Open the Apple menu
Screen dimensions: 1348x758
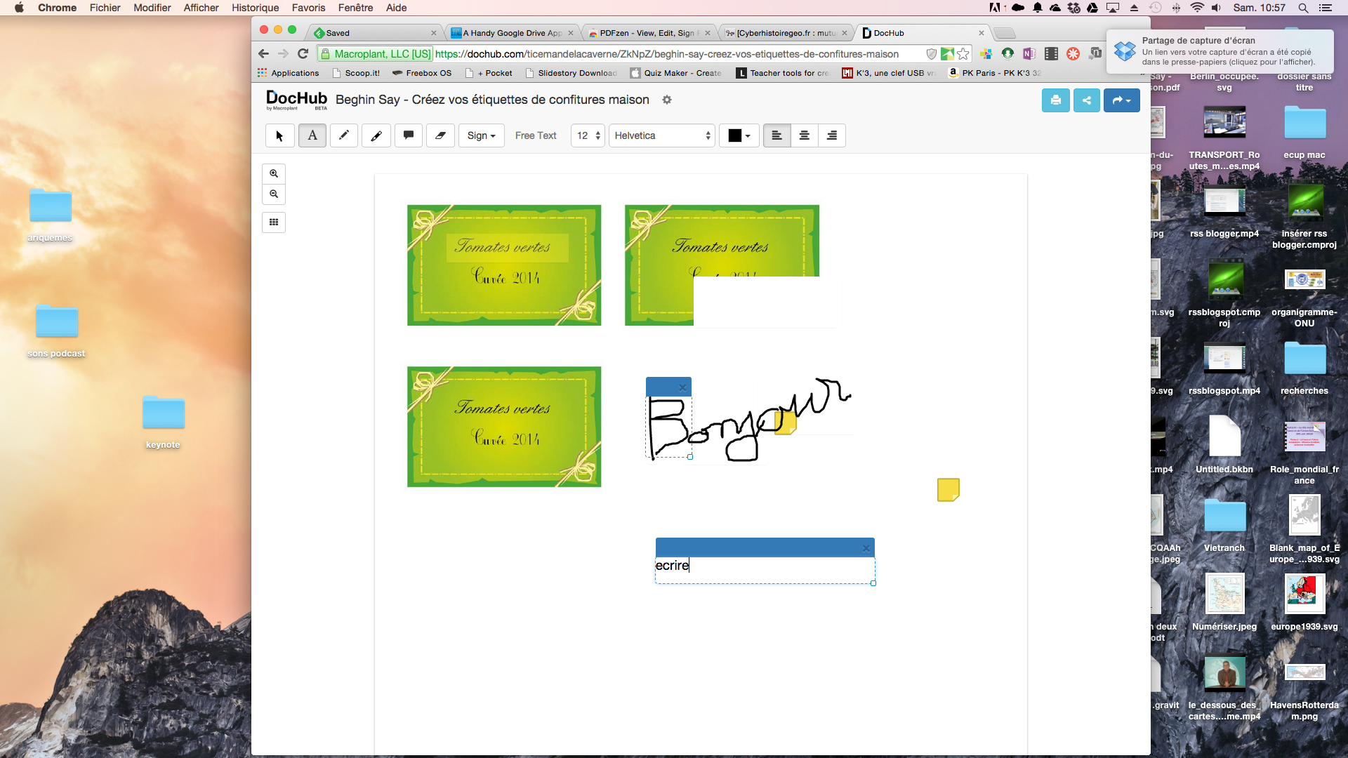click(19, 8)
